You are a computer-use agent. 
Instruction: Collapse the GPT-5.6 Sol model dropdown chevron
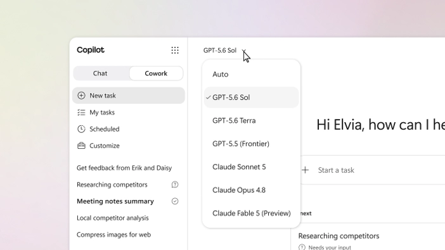pos(244,51)
